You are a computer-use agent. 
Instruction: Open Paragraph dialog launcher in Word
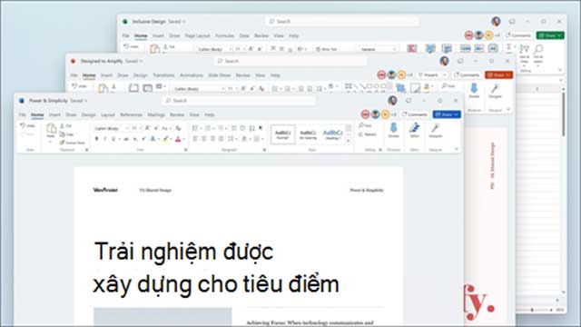coord(264,150)
